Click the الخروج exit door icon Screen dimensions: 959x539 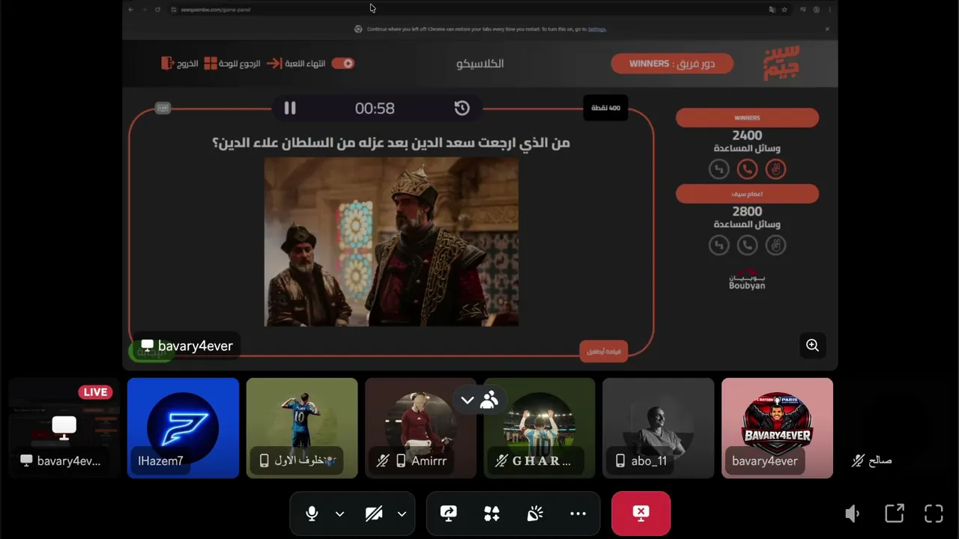click(167, 64)
